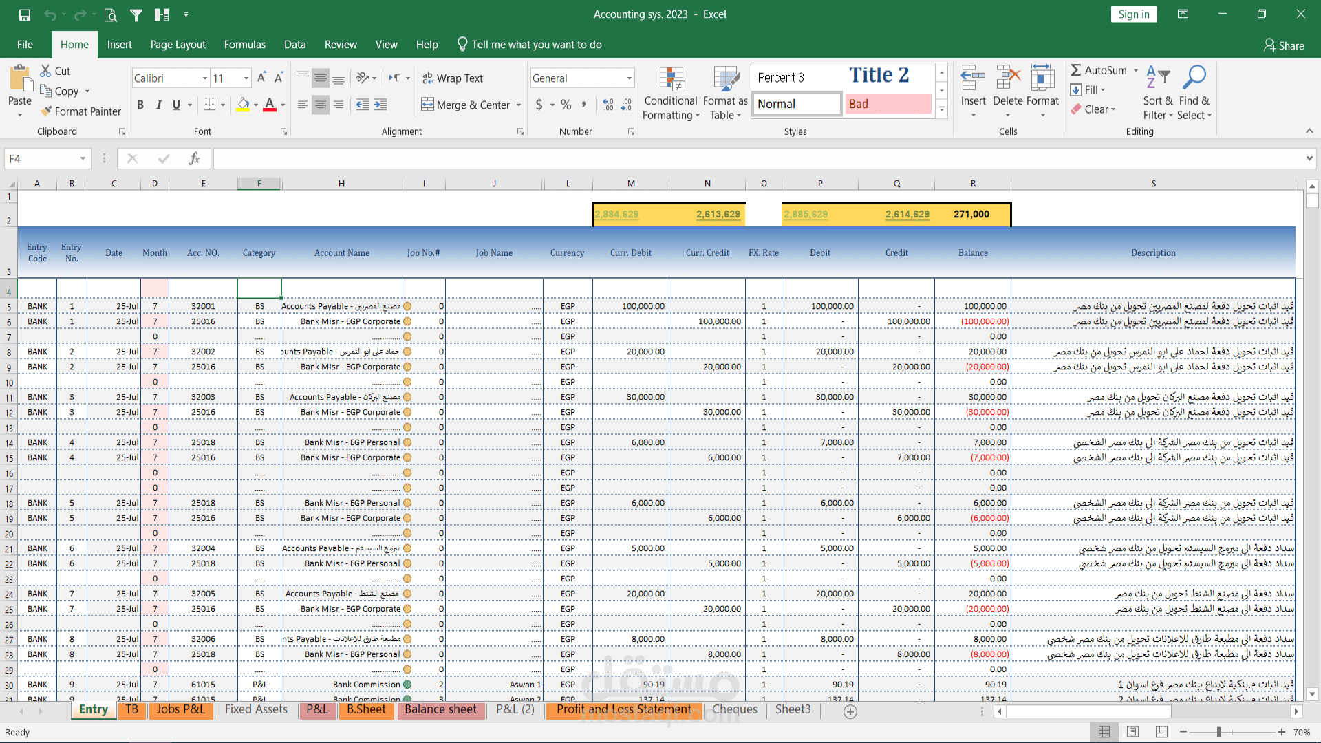Viewport: 1321px width, 743px height.
Task: Open AutoSum dropdown arrow
Action: point(1136,70)
